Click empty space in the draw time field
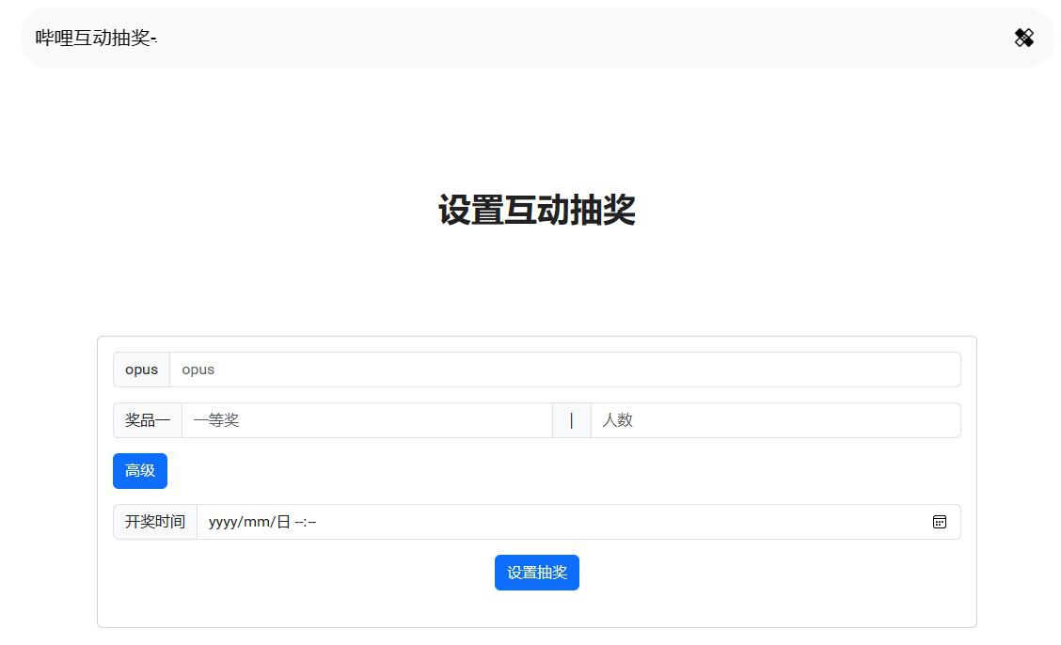 (x=611, y=522)
